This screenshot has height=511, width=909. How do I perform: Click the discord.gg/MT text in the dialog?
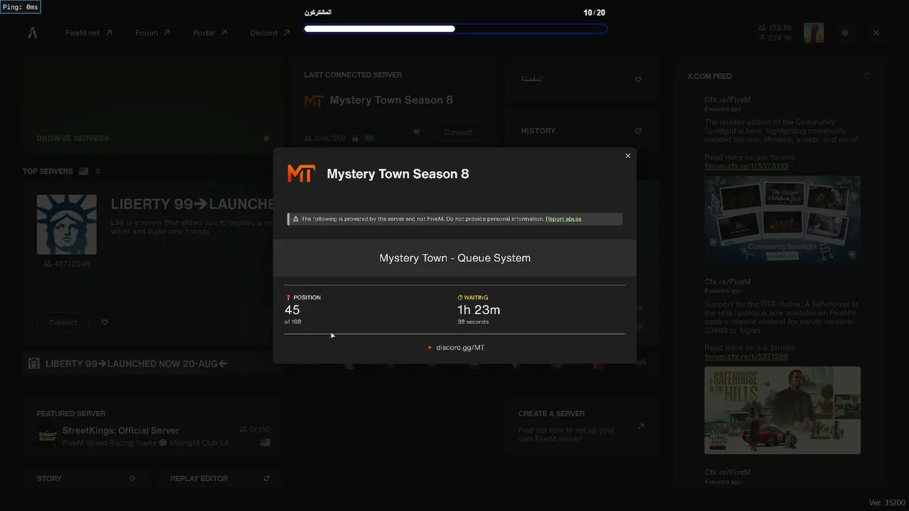460,348
